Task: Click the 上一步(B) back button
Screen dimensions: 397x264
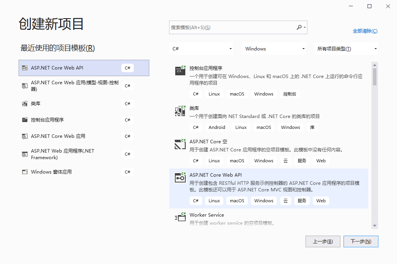Action: tap(323, 241)
